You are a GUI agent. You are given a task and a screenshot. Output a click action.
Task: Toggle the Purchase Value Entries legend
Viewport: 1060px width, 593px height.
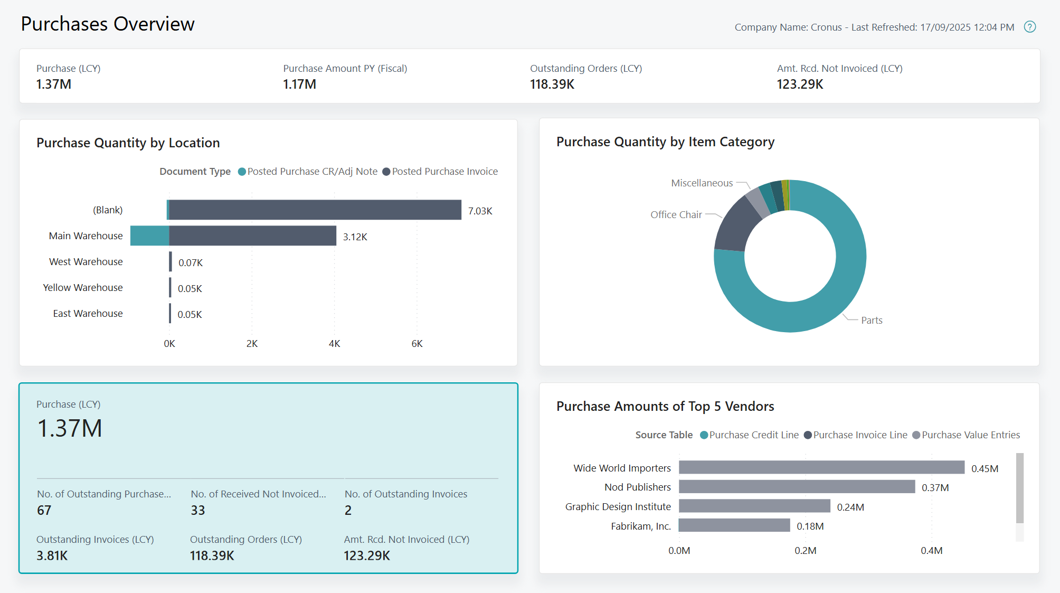click(971, 435)
